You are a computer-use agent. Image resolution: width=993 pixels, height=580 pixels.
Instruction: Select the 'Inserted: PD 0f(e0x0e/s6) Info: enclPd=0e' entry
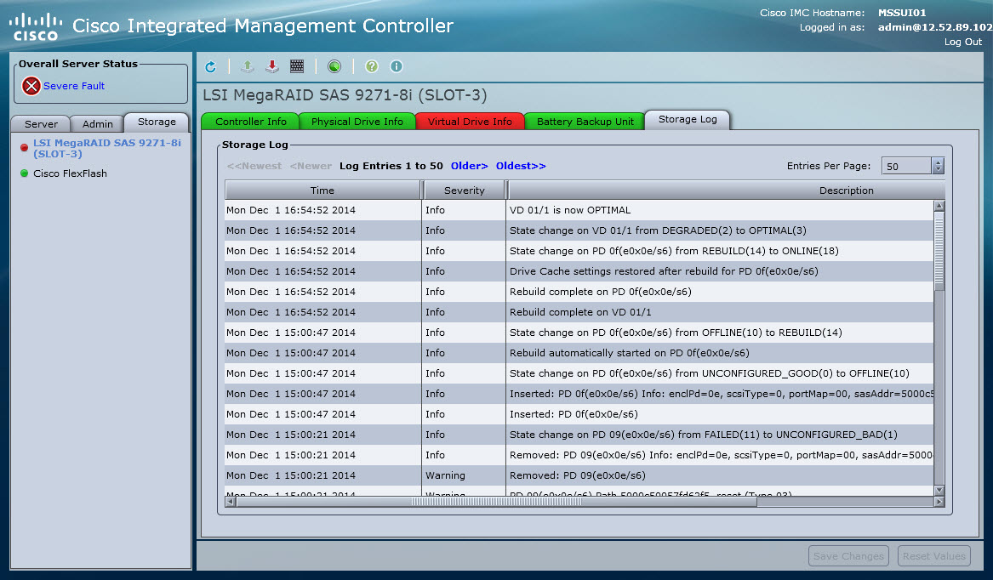point(579,394)
